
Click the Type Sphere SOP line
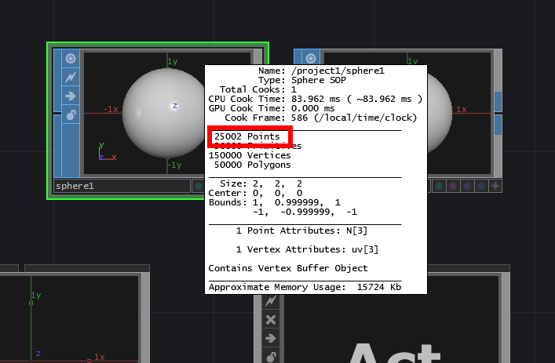coord(302,80)
